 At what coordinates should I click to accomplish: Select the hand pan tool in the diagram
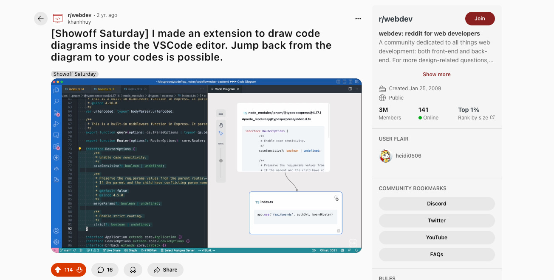click(220, 125)
